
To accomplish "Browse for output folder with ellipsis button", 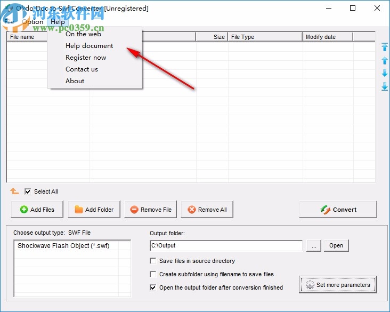I will click(314, 245).
